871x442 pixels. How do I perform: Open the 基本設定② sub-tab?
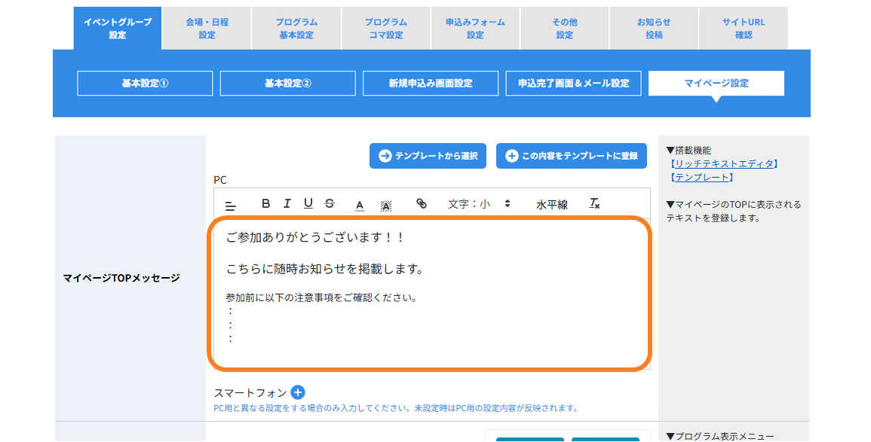288,83
